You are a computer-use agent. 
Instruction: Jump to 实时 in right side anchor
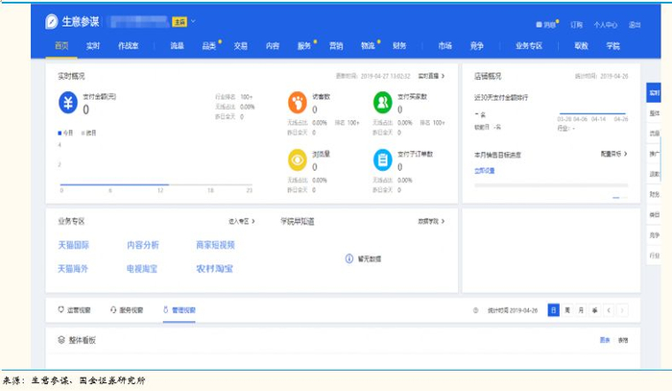pyautogui.click(x=654, y=92)
